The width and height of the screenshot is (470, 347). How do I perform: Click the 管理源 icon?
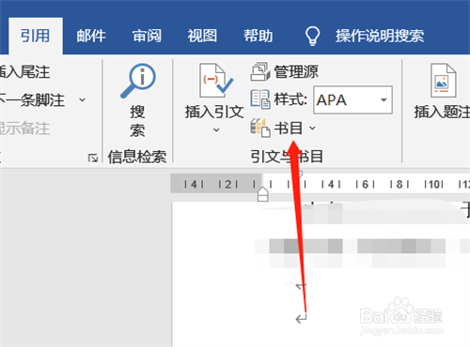[260, 71]
